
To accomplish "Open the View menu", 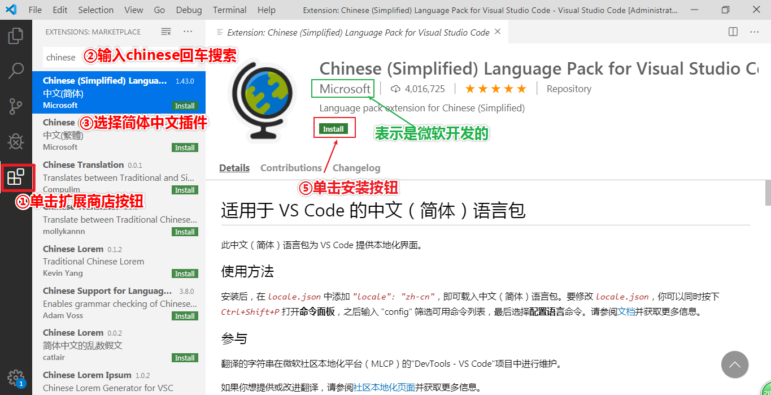I will 134,10.
